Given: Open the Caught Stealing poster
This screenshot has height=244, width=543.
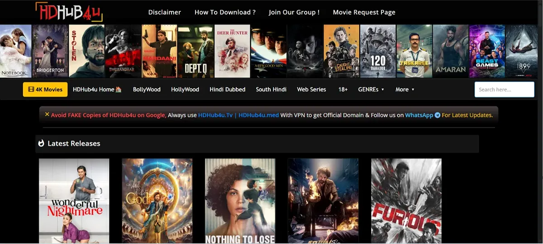Looking at the screenshot, I should [342, 51].
